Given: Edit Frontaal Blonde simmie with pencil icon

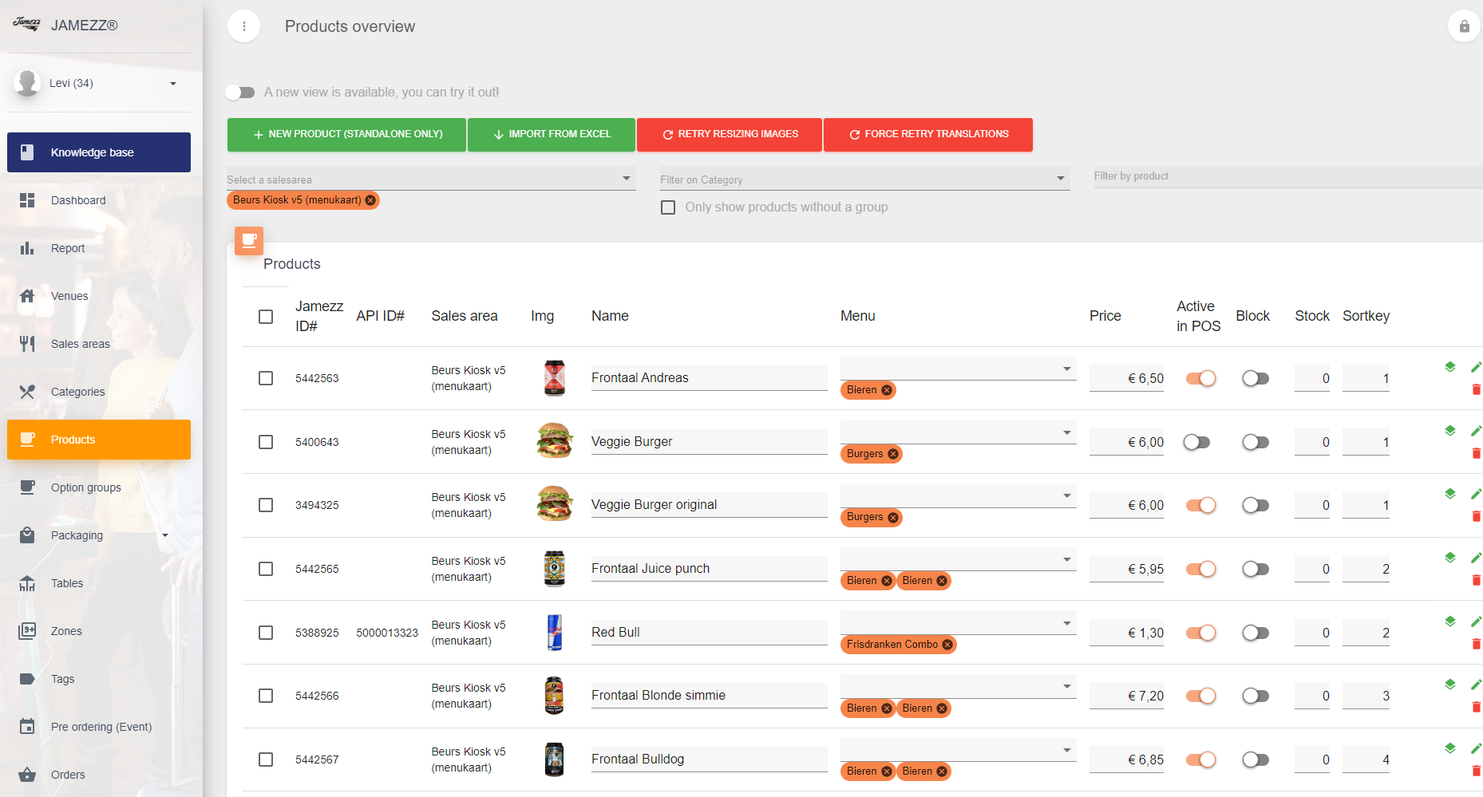Looking at the screenshot, I should 1476,685.
